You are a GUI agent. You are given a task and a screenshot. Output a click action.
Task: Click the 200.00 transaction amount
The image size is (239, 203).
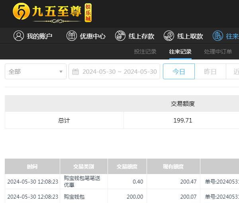point(135,197)
